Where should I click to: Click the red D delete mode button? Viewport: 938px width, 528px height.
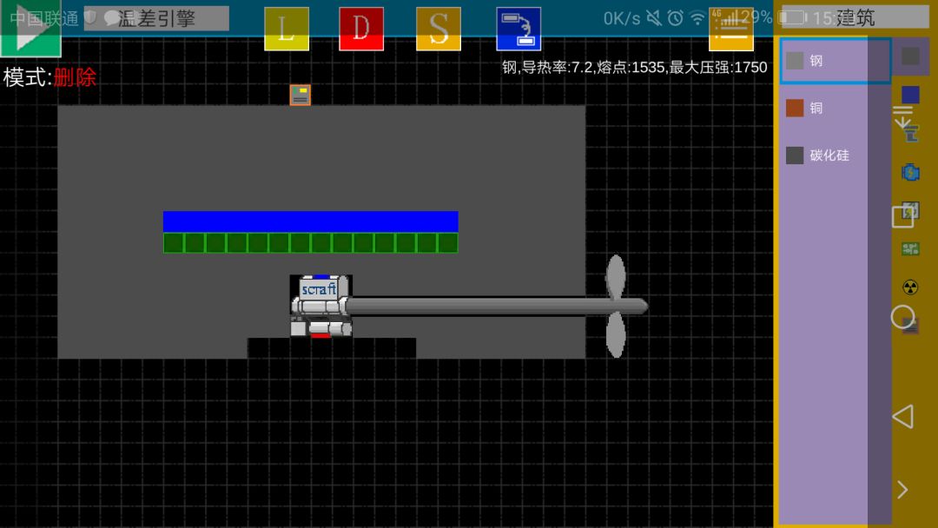361,29
